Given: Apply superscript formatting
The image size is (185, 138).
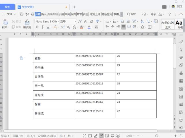Looking at the screenshot, I should [63, 27].
